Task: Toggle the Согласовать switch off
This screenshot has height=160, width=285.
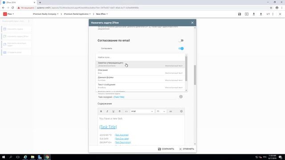Action: [x=181, y=48]
